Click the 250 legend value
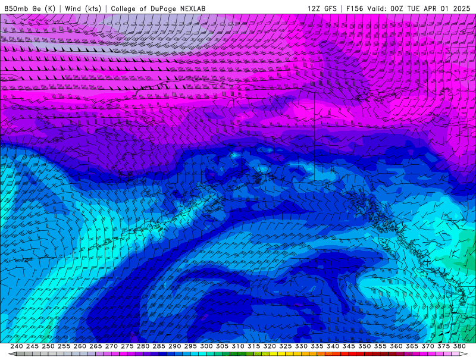Screen dimensions: 476x357 pos(48,346)
